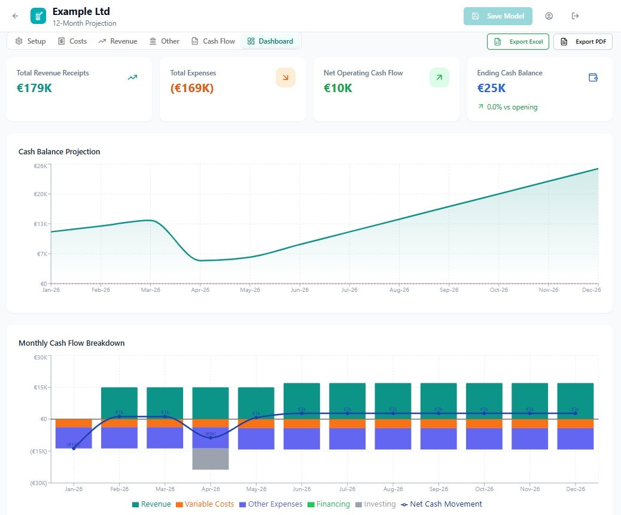Toggle the Investing legend entry

376,504
